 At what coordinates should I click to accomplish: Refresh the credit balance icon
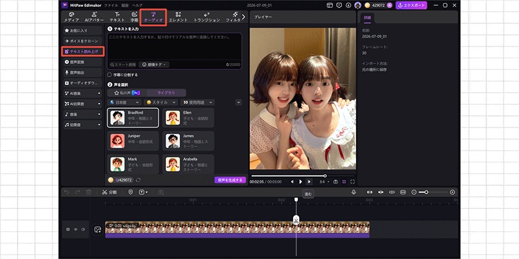(x=138, y=180)
